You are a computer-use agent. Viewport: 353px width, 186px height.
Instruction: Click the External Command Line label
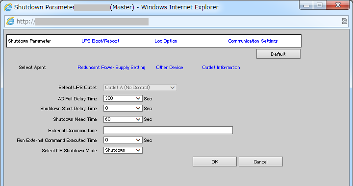[x=73, y=131]
